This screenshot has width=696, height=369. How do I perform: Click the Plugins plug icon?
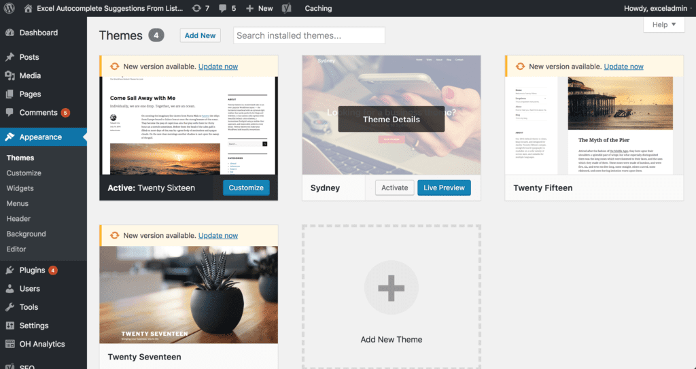tap(10, 270)
